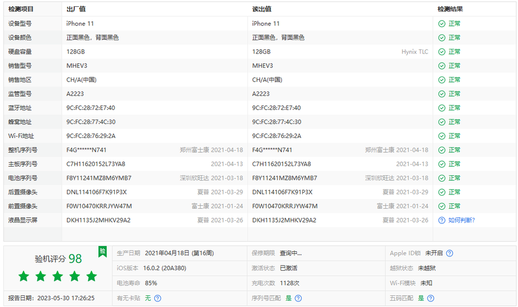Click the green check icon in 蓝牙地址 row
The width and height of the screenshot is (518, 307).
(441, 108)
